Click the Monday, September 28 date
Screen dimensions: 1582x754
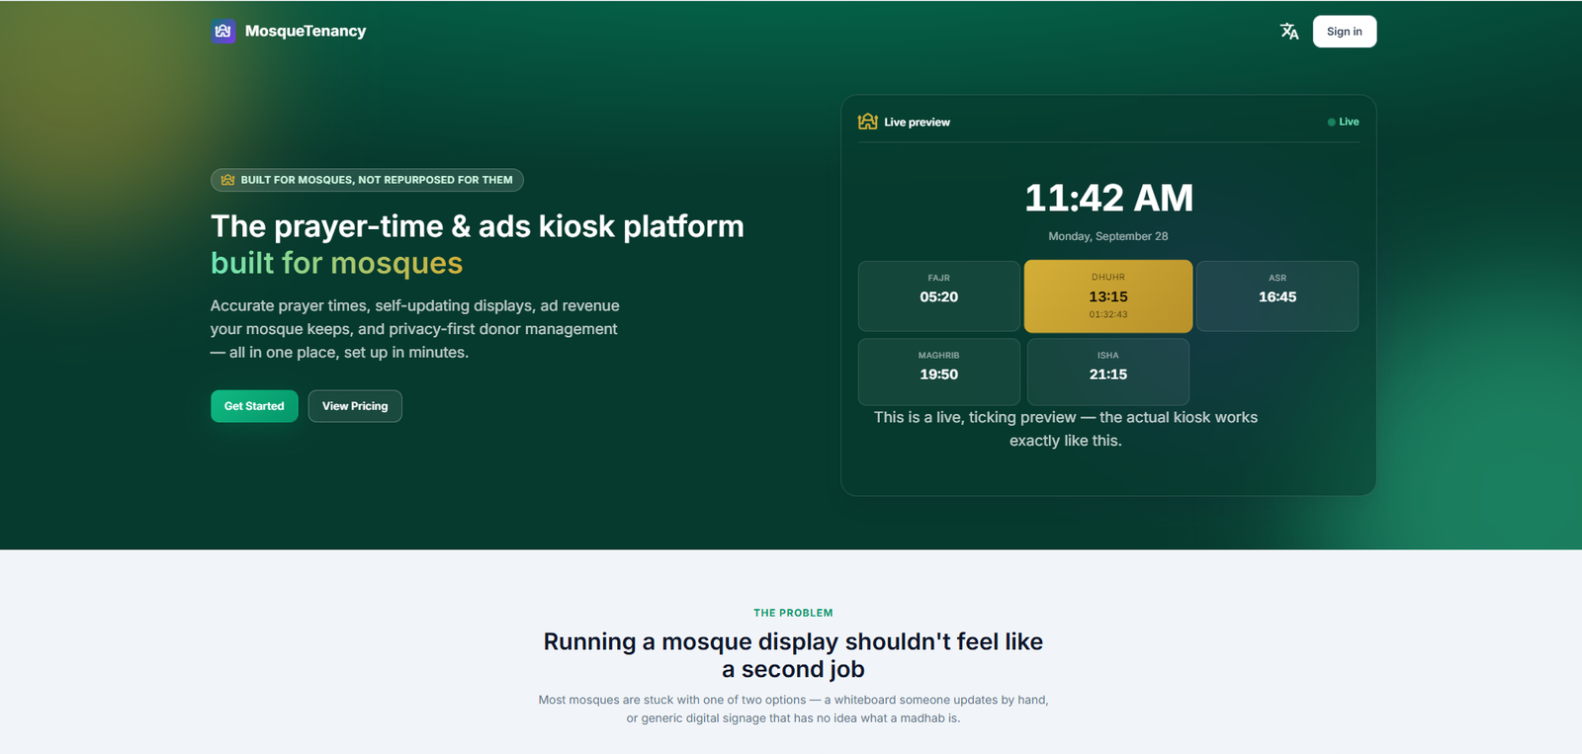pyautogui.click(x=1108, y=236)
